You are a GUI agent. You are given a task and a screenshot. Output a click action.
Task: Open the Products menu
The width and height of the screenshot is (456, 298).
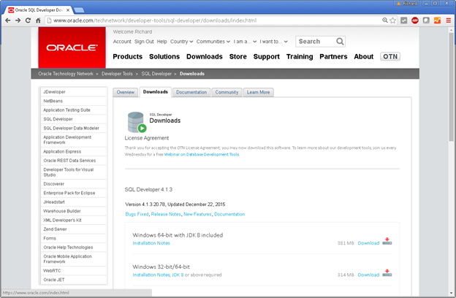tap(128, 57)
